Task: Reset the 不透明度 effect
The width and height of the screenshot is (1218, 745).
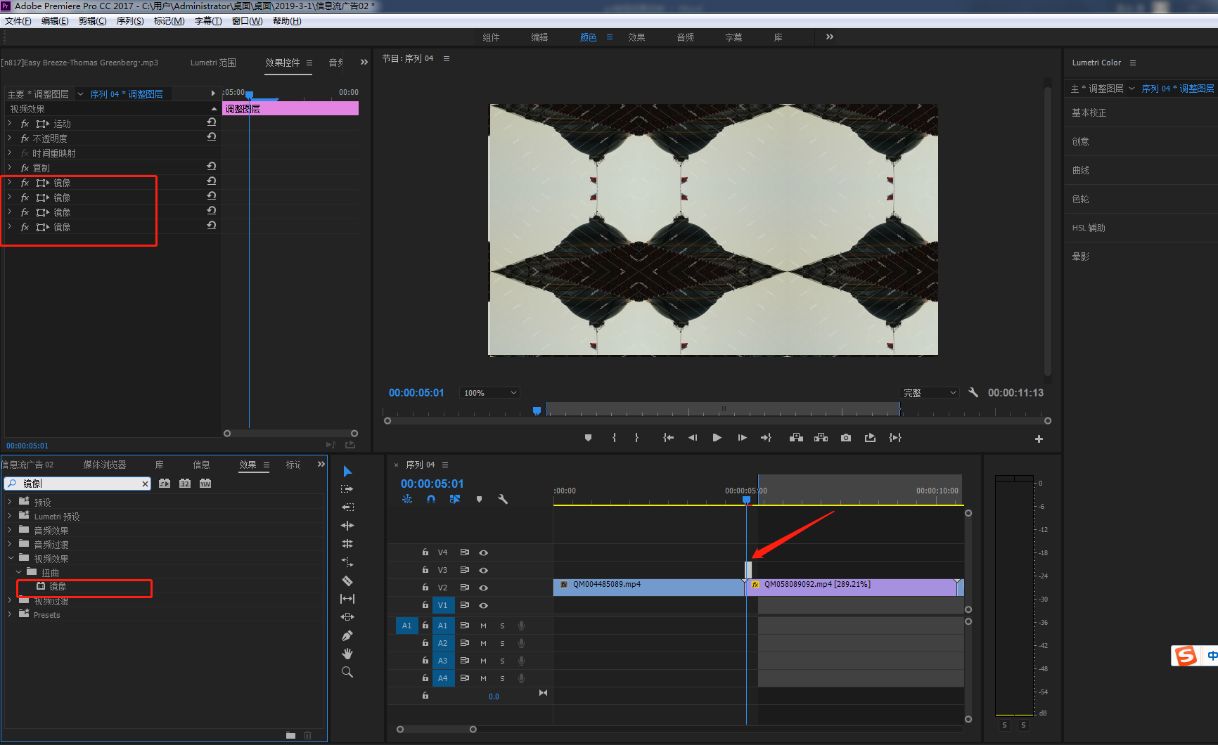Action: point(211,137)
